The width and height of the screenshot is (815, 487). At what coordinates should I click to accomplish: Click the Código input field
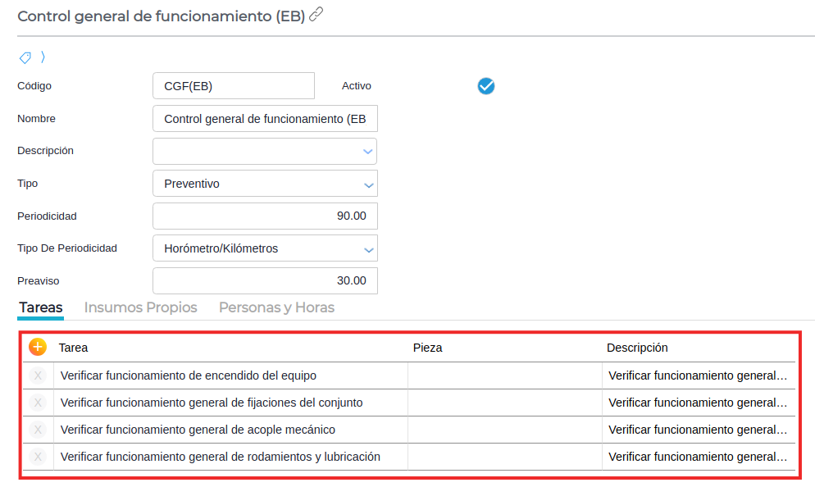(x=234, y=86)
